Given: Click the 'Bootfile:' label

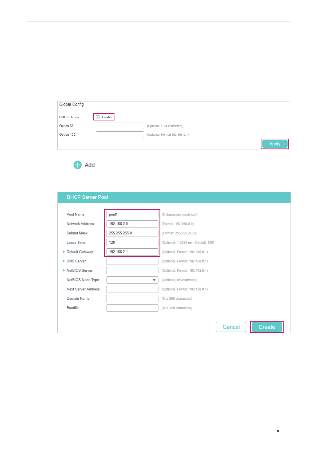Looking at the screenshot, I should pyautogui.click(x=73, y=308).
